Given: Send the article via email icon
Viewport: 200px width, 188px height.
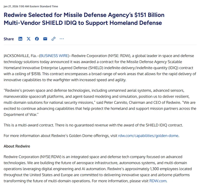Looking at the screenshot, I should tap(45, 39).
